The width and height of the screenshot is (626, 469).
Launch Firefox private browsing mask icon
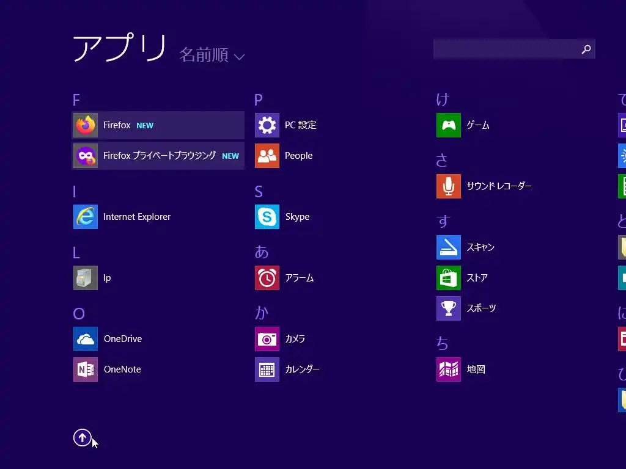click(86, 156)
